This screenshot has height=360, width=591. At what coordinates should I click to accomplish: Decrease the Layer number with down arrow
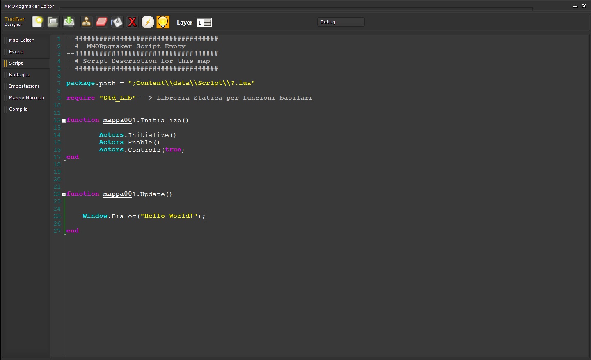(x=208, y=24)
